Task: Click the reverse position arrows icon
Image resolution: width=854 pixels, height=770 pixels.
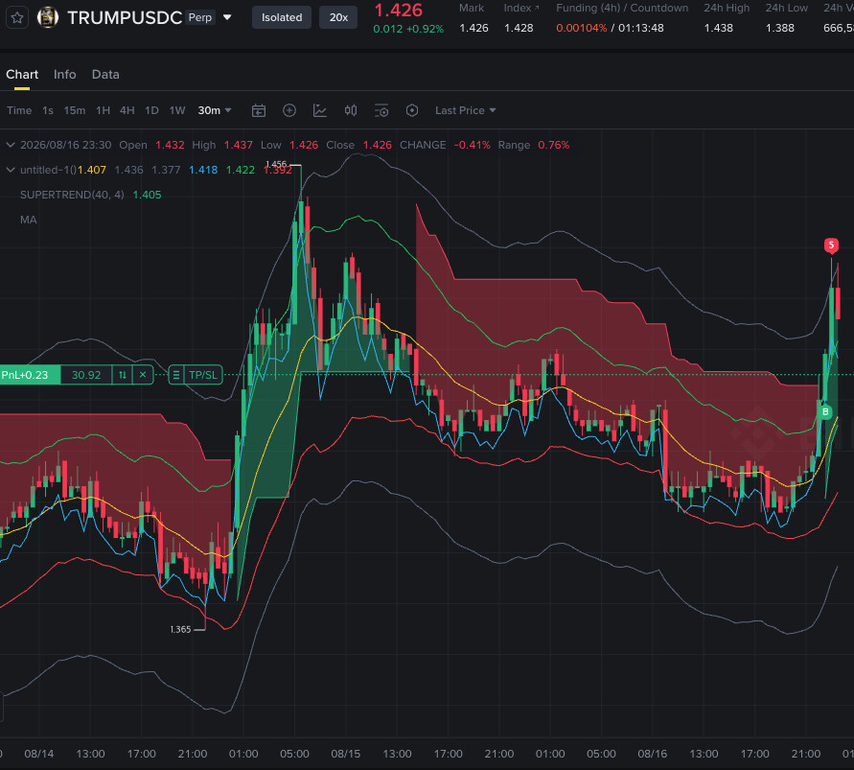Action: pos(123,375)
